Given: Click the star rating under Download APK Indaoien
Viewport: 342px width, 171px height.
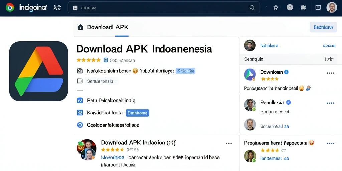Looking at the screenshot, I should pos(113,150).
